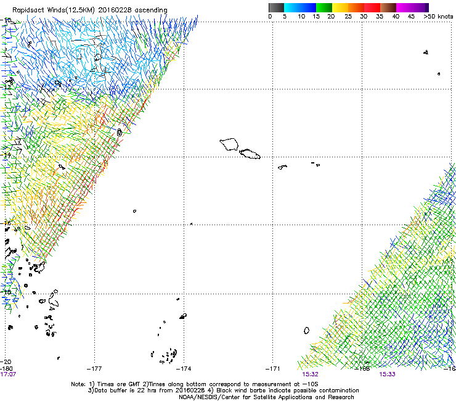Click the brown 35-40 knots legend segment
The image size is (456, 401).
(x=388, y=7)
